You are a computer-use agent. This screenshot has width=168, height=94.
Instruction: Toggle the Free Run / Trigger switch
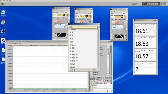[97, 83]
